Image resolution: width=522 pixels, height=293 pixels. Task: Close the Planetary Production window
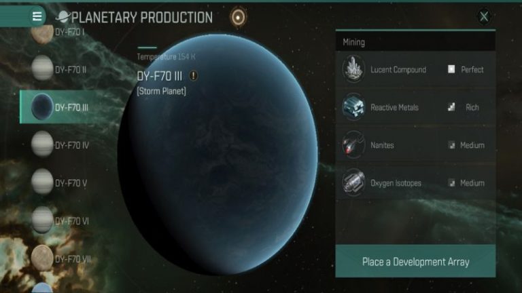pyautogui.click(x=484, y=16)
